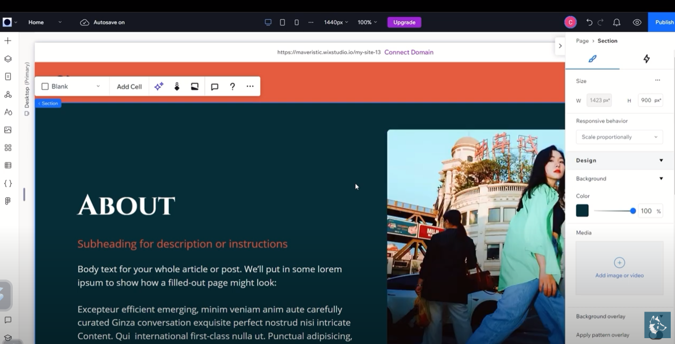This screenshot has height=344, width=675.
Task: Switch to mobile breakpoint view
Action: [296, 22]
